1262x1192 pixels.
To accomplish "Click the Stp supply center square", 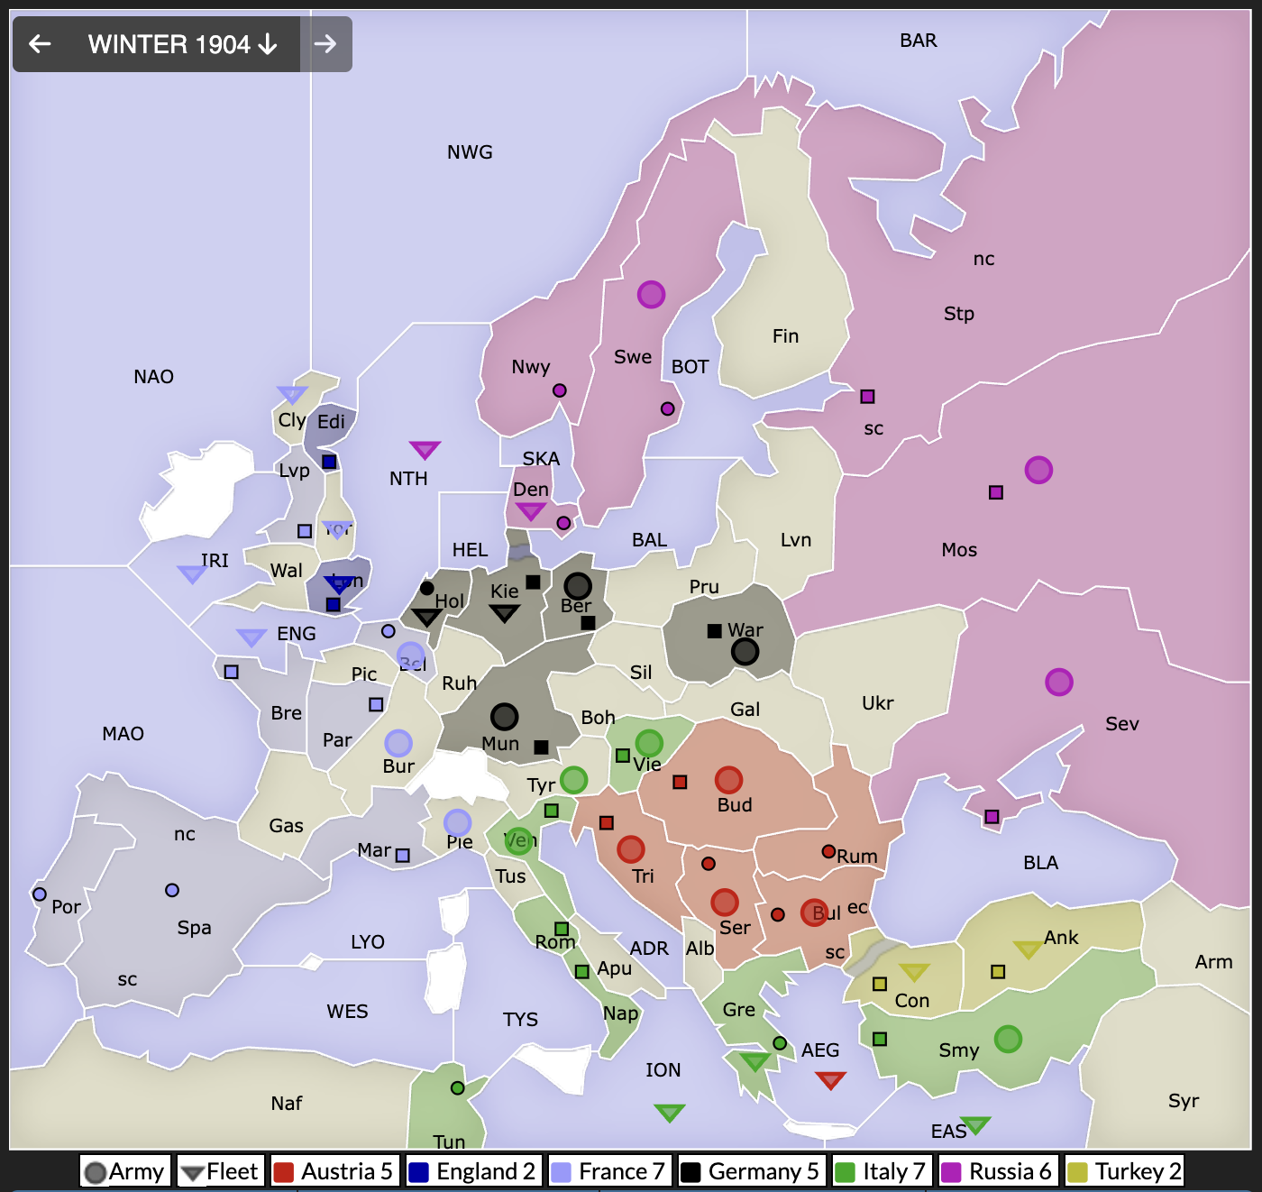I will click(867, 396).
